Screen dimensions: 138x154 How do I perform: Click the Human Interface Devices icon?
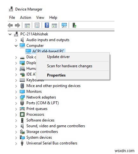pos(22,69)
